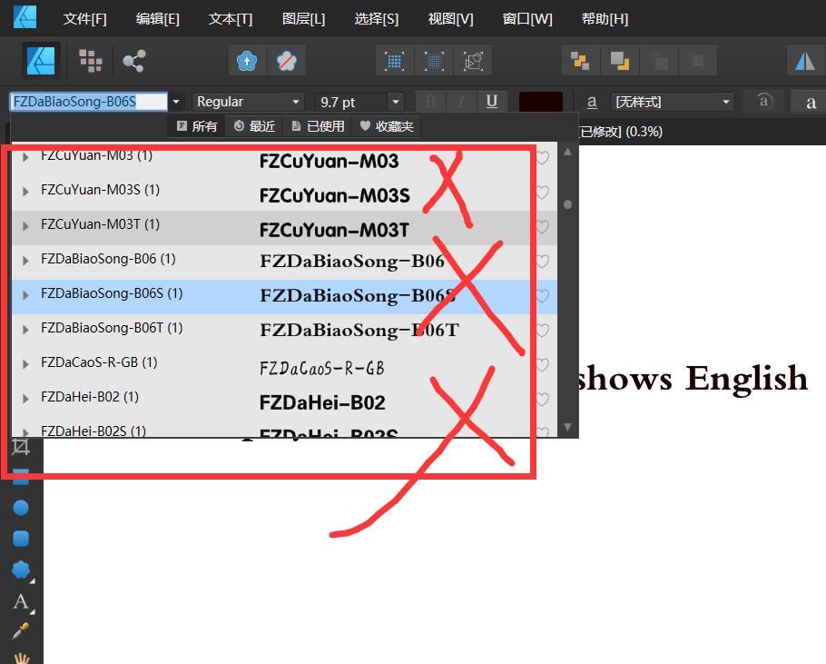
Task: Click the font list scroll-up arrow
Action: click(x=567, y=152)
